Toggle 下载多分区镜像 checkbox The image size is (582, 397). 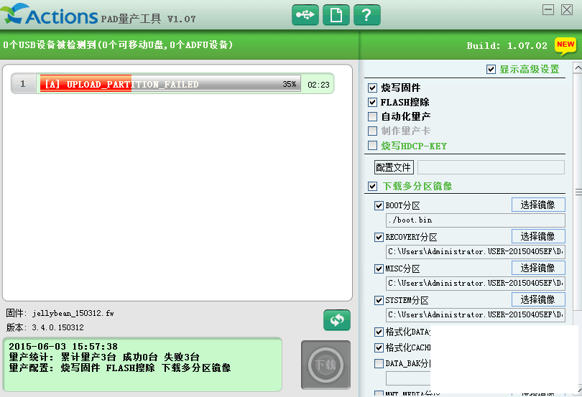[372, 186]
